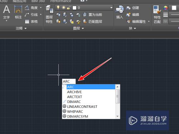This screenshot has height=134, width=179.
Task: Select ARCTEXT in the suggestion list
Action: (x=89, y=97)
